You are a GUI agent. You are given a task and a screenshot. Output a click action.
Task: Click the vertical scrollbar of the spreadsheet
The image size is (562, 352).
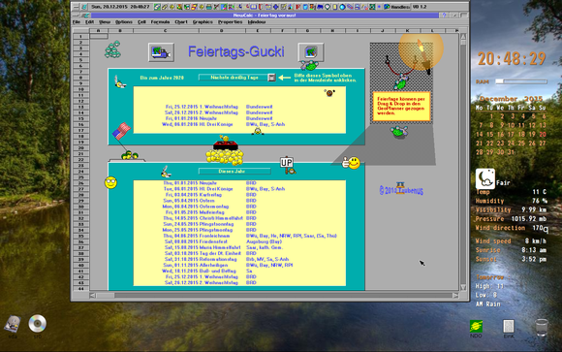pyautogui.click(x=463, y=162)
